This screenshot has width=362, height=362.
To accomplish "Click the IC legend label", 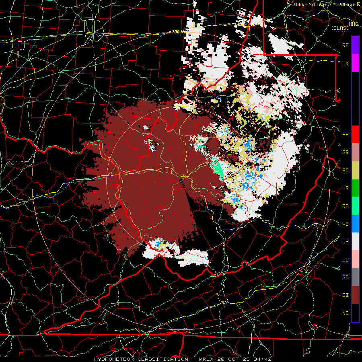I will (x=345, y=260).
